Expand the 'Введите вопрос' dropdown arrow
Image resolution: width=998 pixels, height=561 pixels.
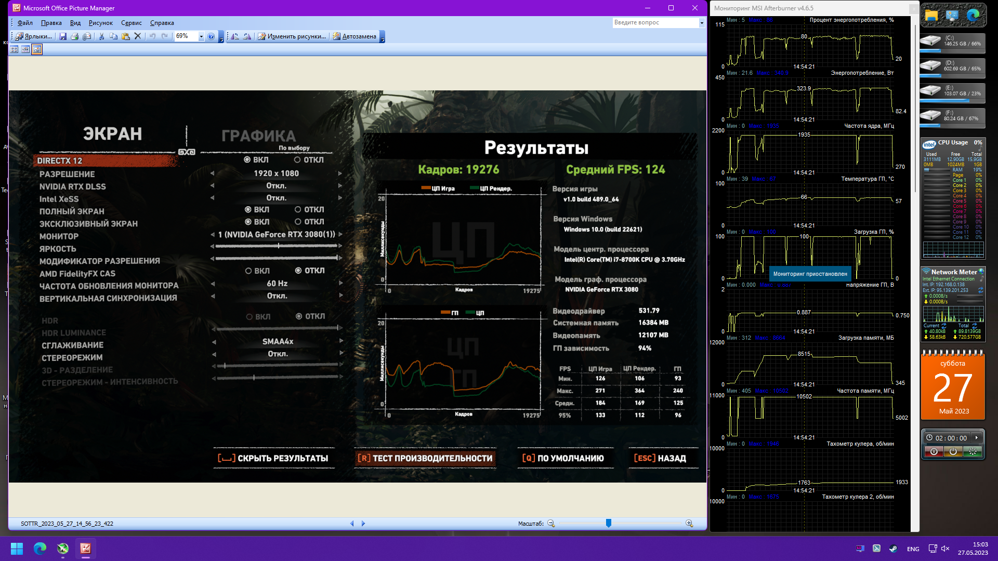[701, 23]
